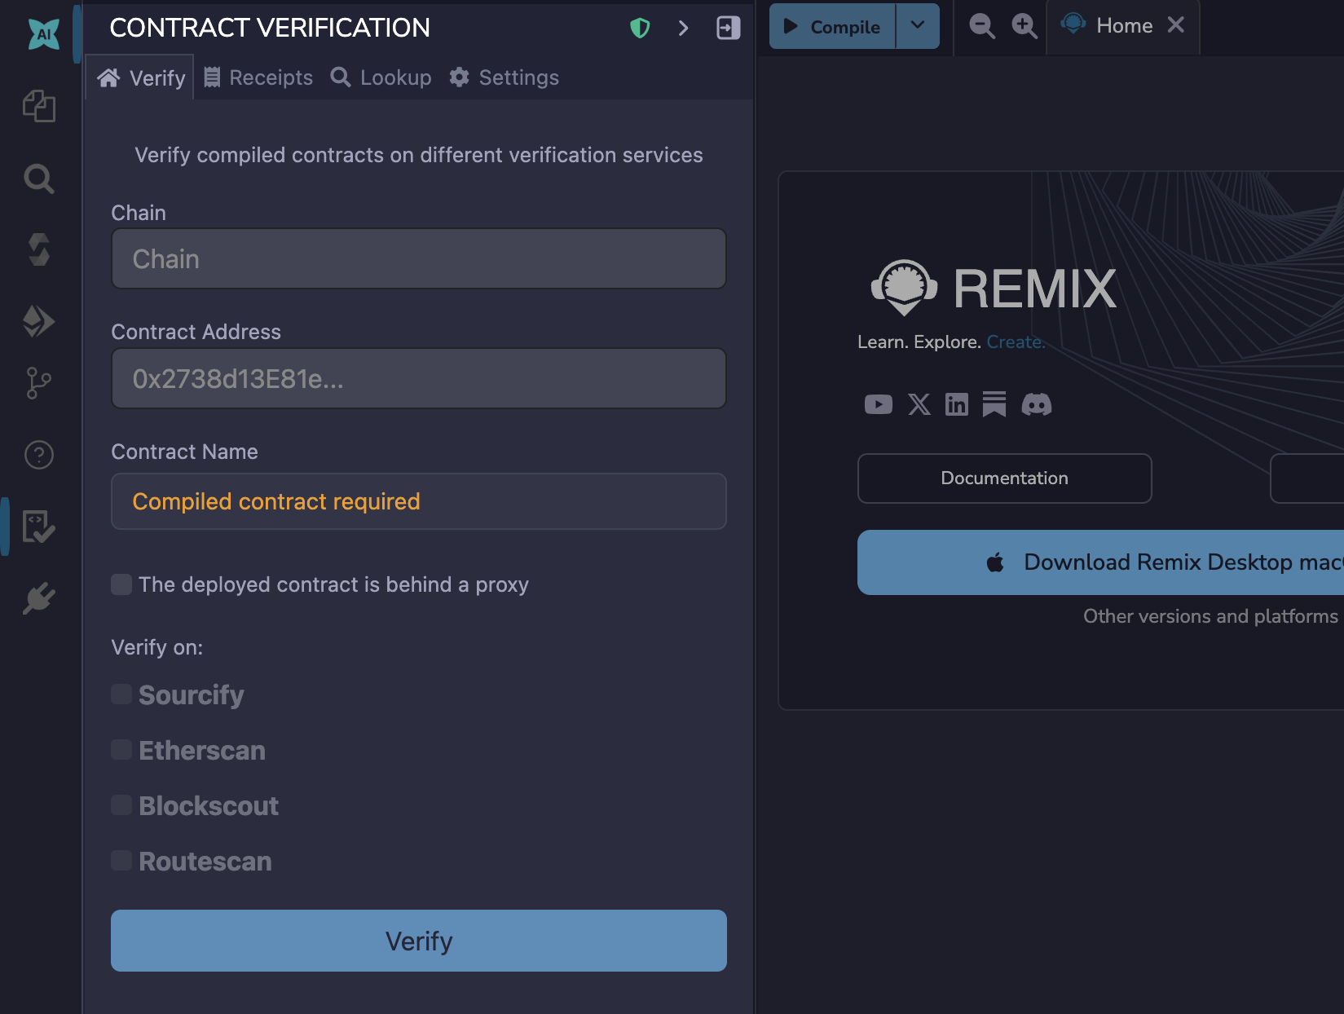Open Remix X (Twitter) icon
Screen dimensions: 1344x1014
pos(919,404)
